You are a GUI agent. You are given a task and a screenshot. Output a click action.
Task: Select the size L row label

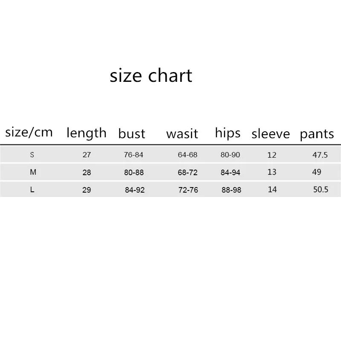[32, 190]
